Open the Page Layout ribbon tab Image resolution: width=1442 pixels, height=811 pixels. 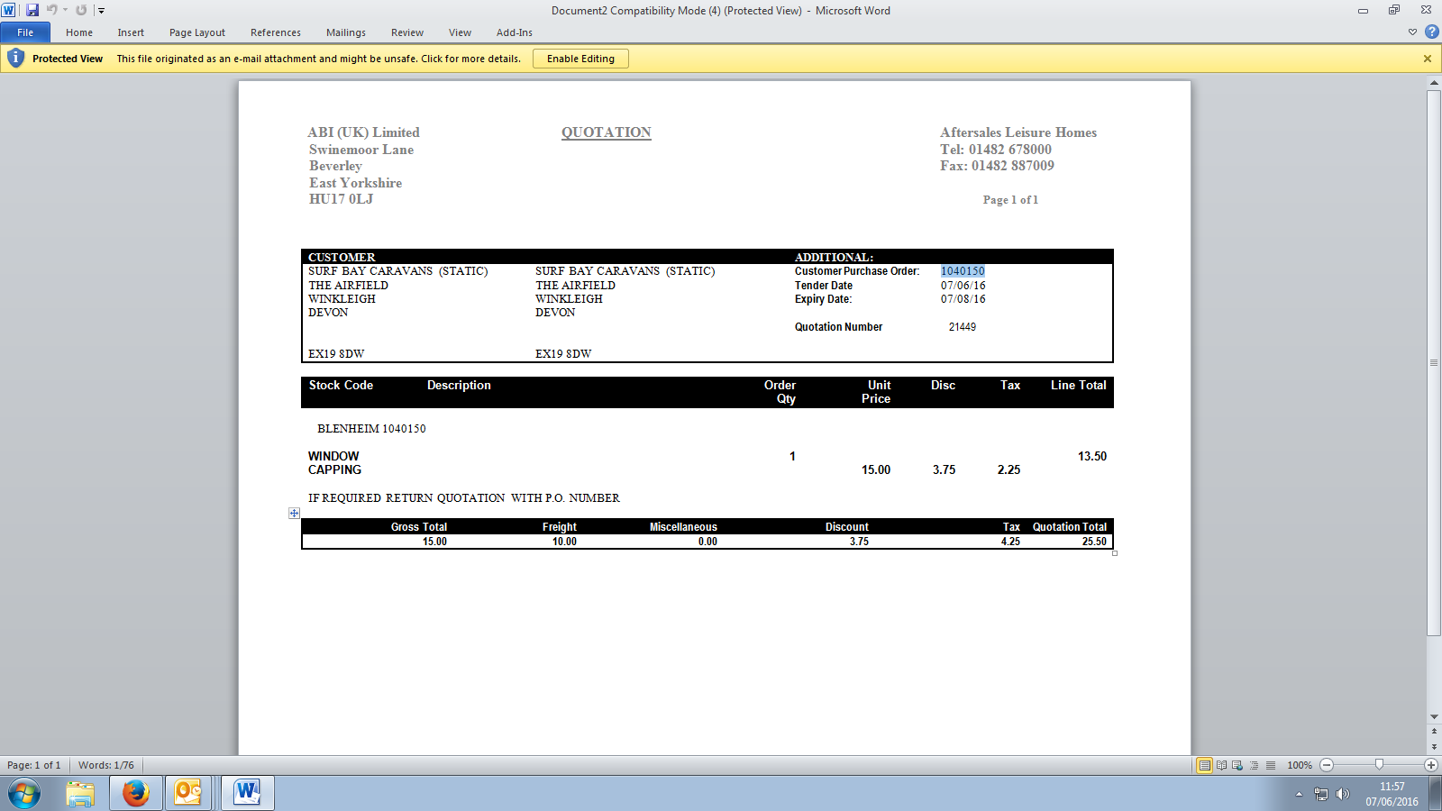coord(197,32)
